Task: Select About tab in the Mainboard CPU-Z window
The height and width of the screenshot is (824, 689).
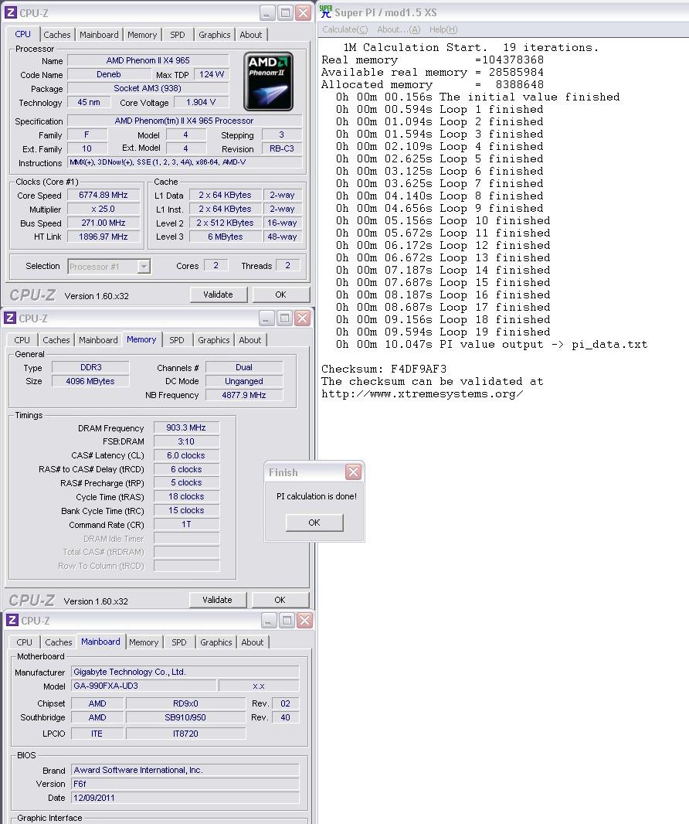Action: [x=253, y=642]
